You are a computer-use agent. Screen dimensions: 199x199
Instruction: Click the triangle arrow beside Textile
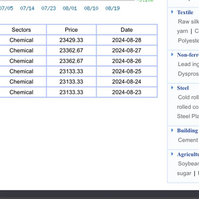pyautogui.click(x=172, y=12)
